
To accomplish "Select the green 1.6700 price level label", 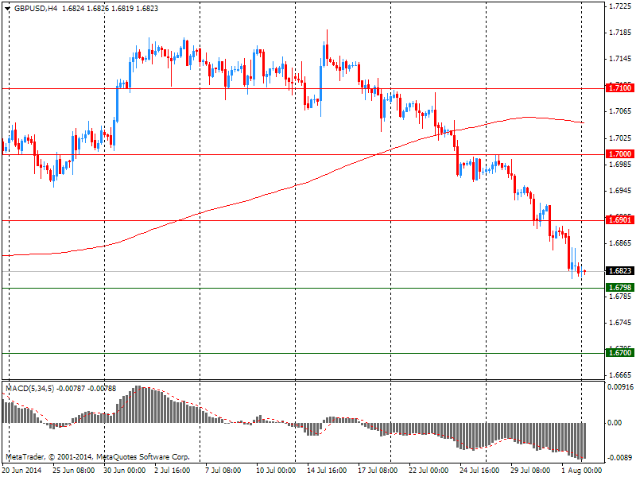I will [x=620, y=353].
